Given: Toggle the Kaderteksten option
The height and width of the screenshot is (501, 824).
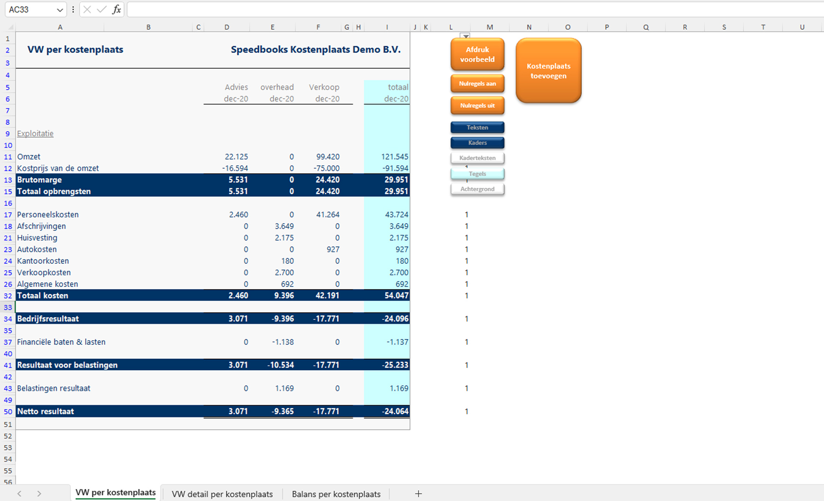Looking at the screenshot, I should point(477,158).
